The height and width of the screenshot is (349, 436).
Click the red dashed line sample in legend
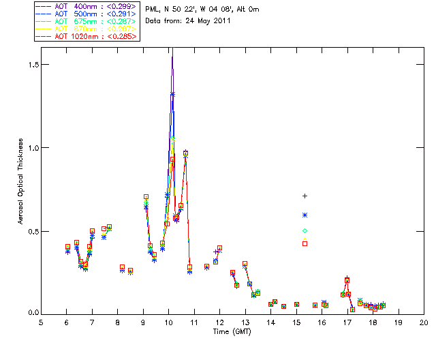(x=44, y=36)
